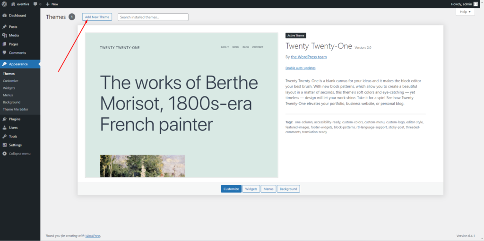
Task: Click the Appearance paintbrush icon
Action: (x=5, y=64)
